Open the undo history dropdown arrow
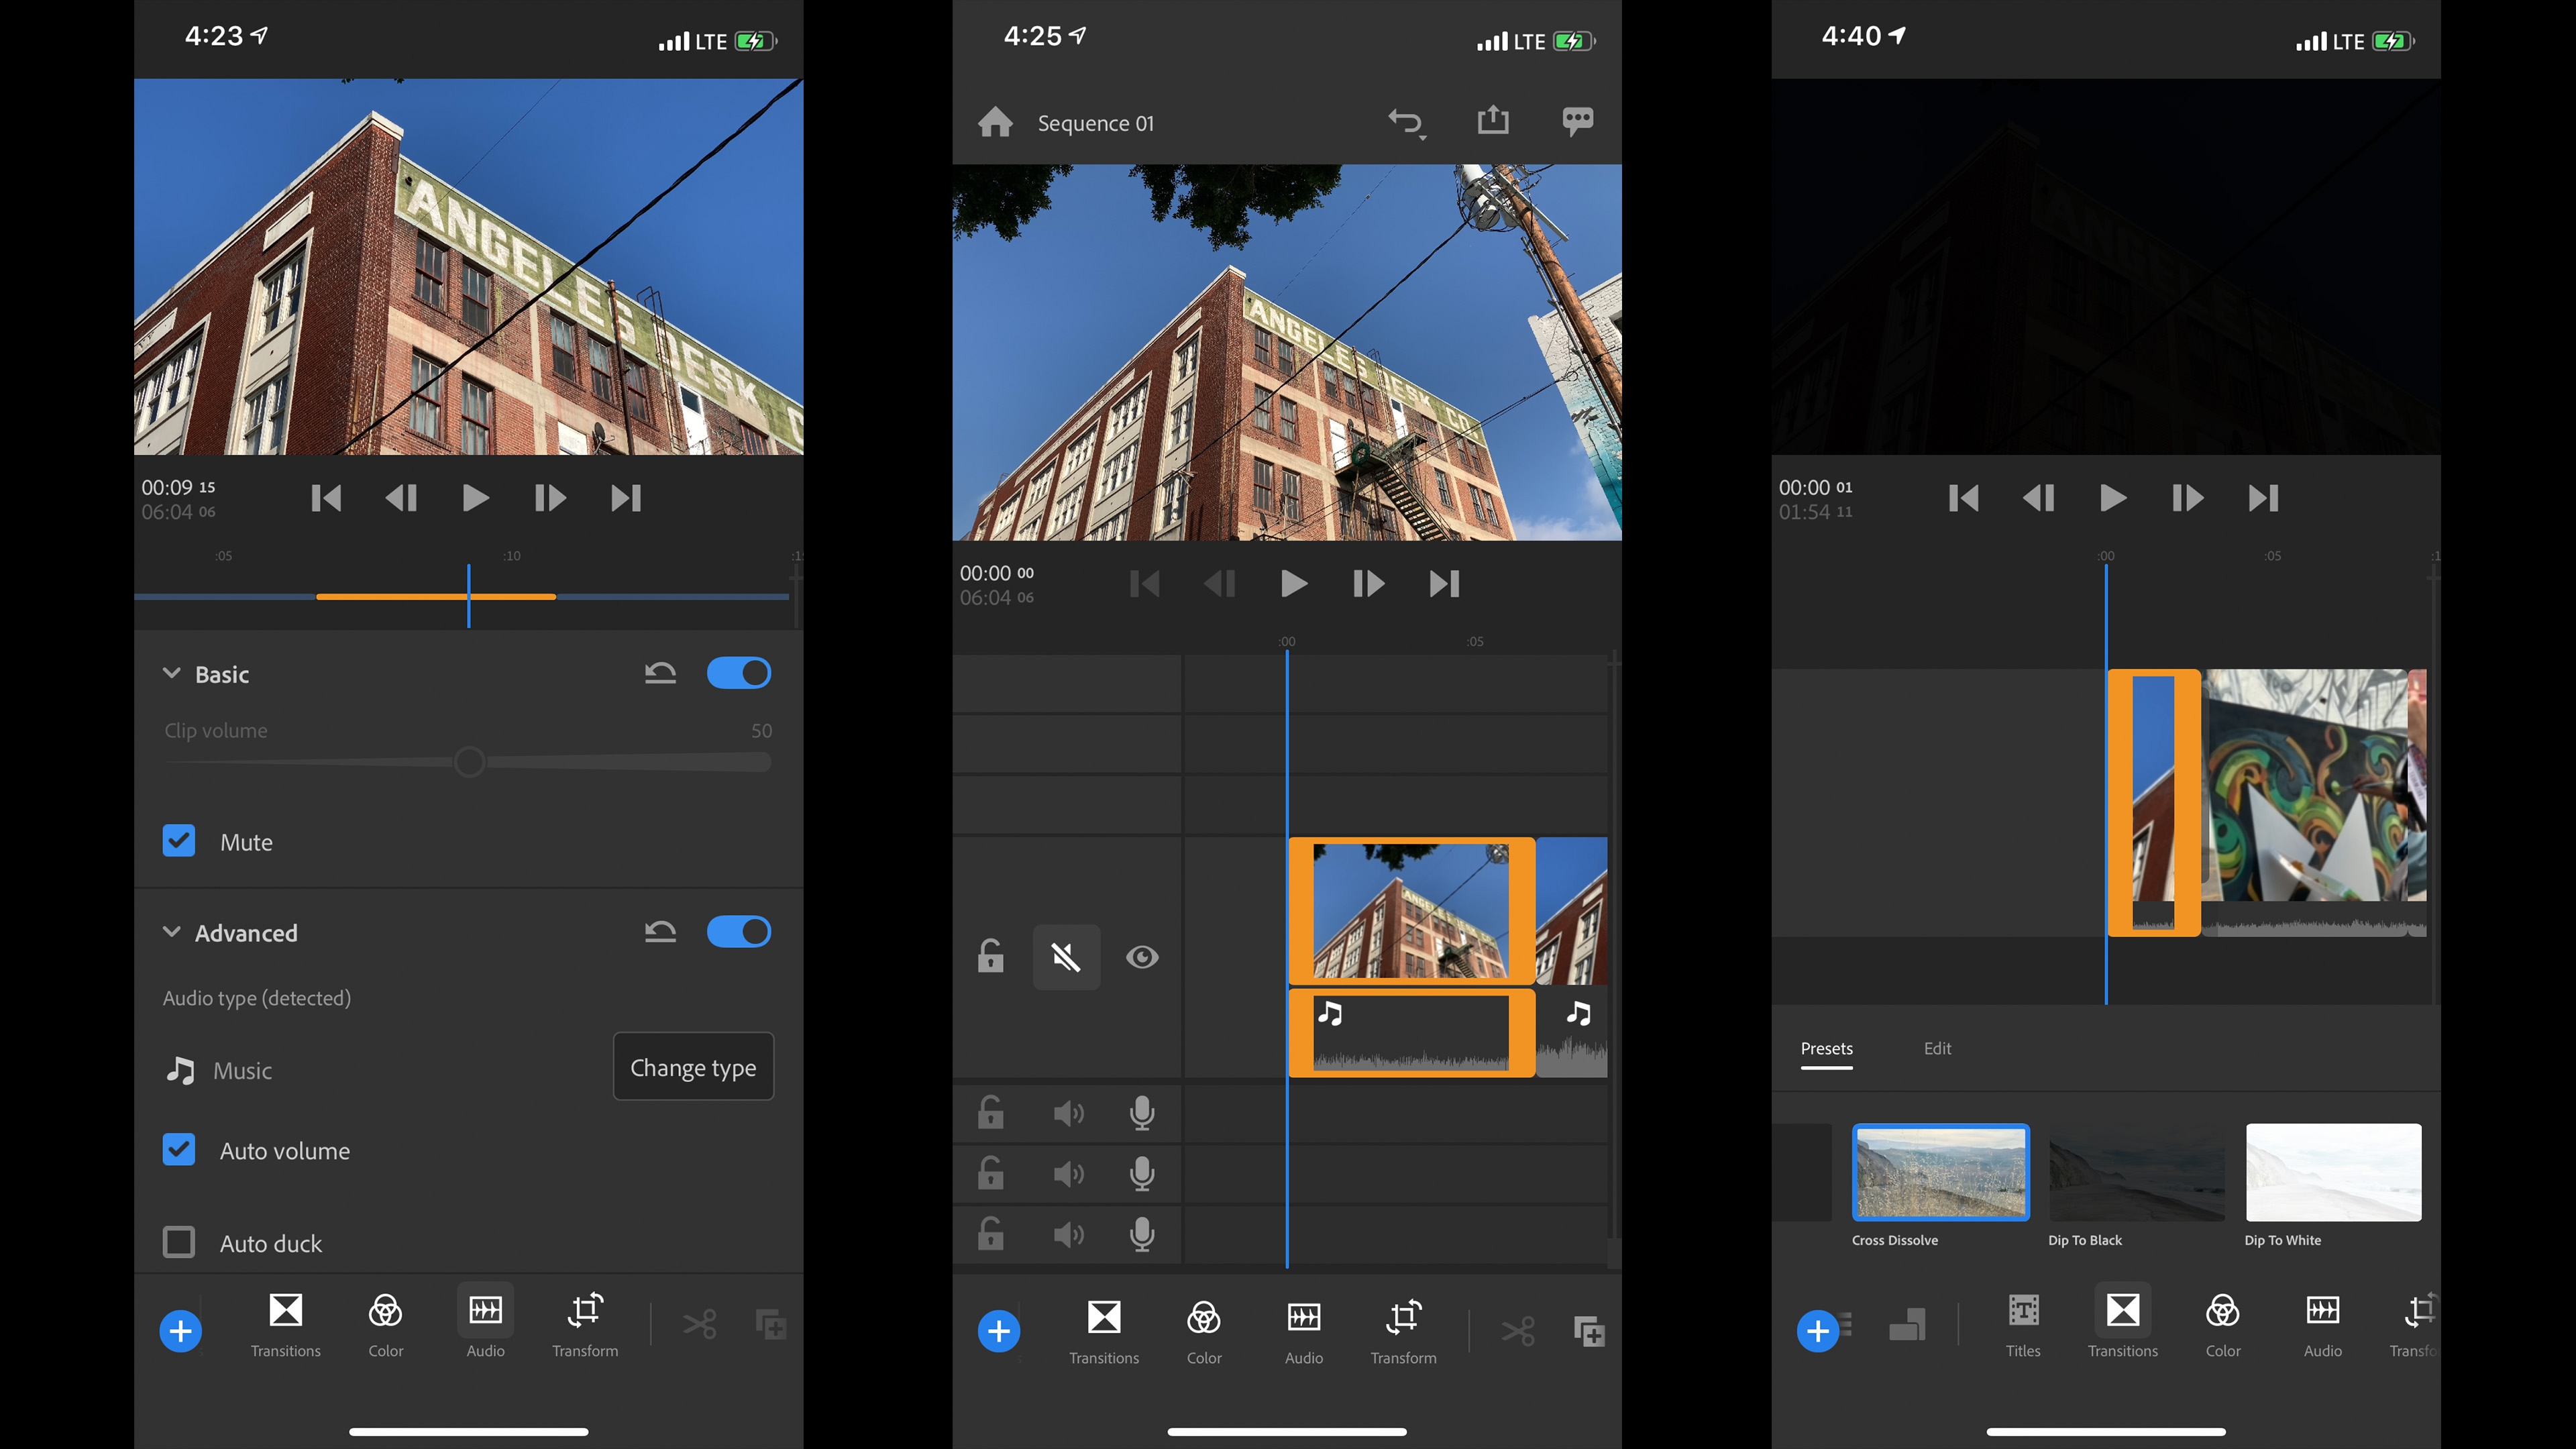 [x=1422, y=137]
